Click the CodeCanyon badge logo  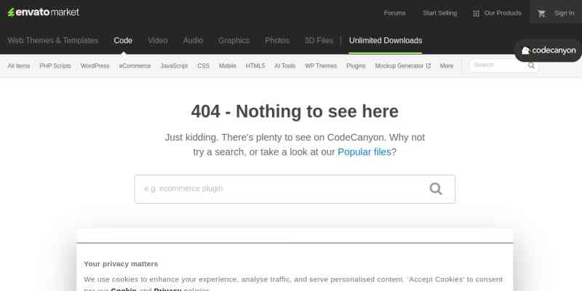[549, 51]
